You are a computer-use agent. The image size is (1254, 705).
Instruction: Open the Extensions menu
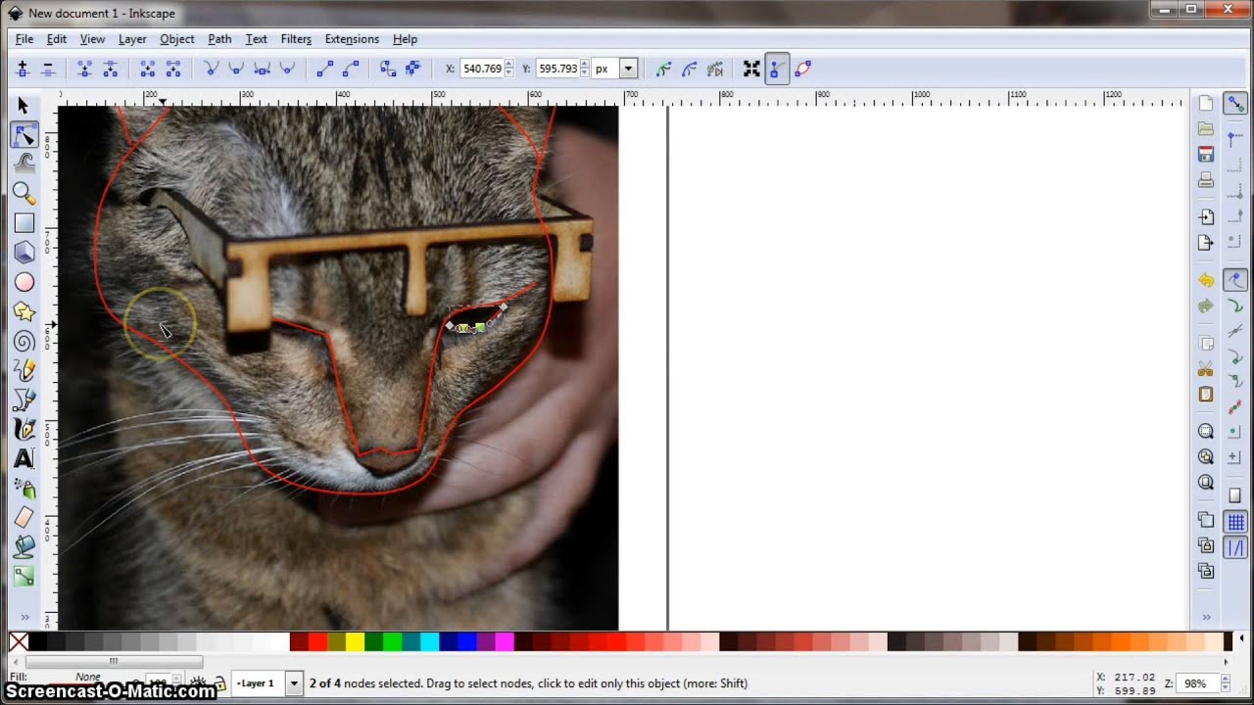pos(352,39)
